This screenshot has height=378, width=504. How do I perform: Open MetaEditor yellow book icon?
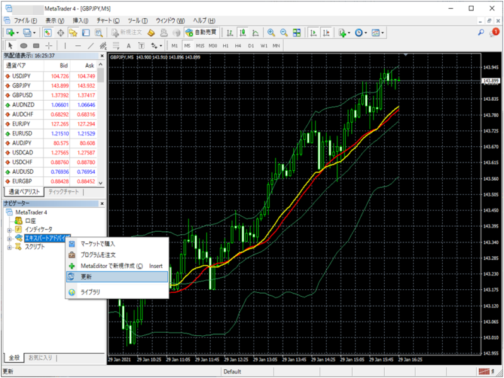pyautogui.click(x=151, y=33)
